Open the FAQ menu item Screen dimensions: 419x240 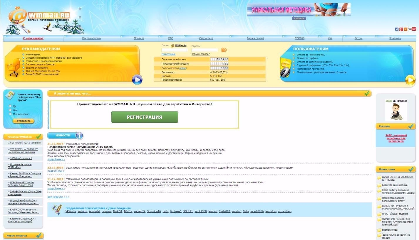(x=170, y=38)
